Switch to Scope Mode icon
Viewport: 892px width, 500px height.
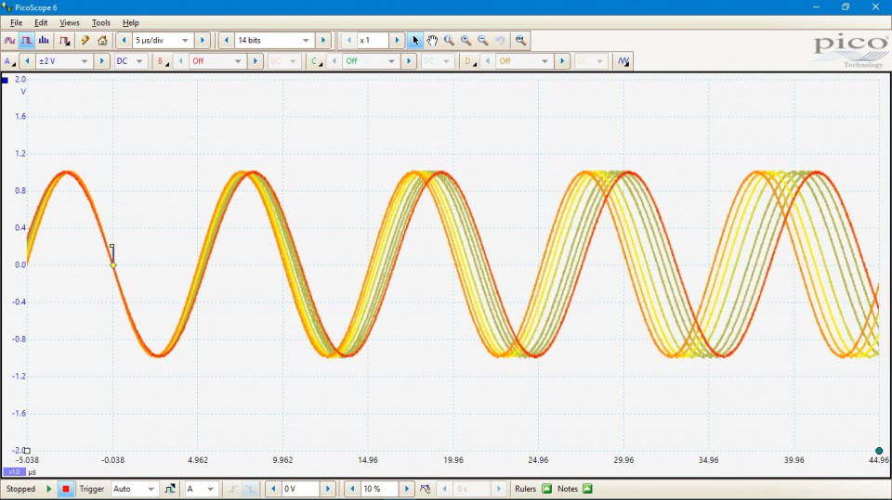[x=9, y=41]
